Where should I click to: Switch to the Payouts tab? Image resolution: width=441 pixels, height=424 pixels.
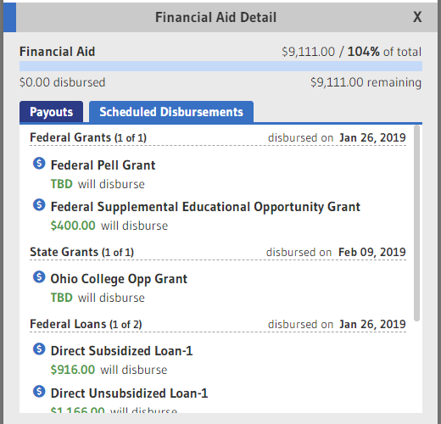[51, 112]
